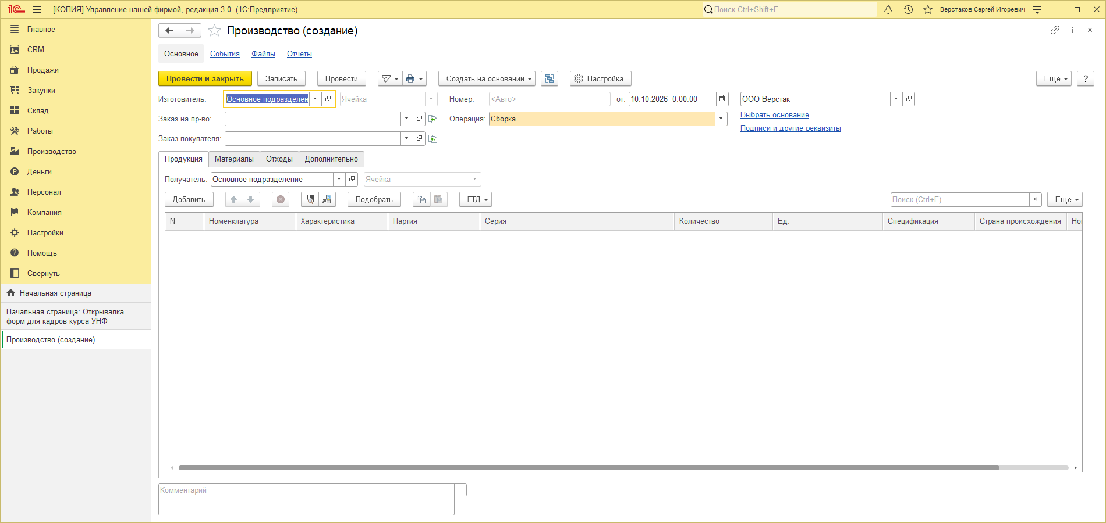The image size is (1106, 523).
Task: Open the main hamburger menu icon
Action: tap(37, 9)
